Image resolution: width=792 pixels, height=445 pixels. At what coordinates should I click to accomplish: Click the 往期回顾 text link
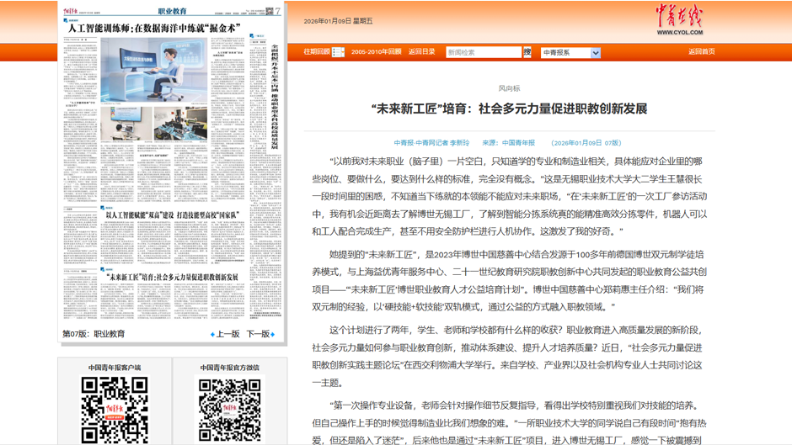316,52
